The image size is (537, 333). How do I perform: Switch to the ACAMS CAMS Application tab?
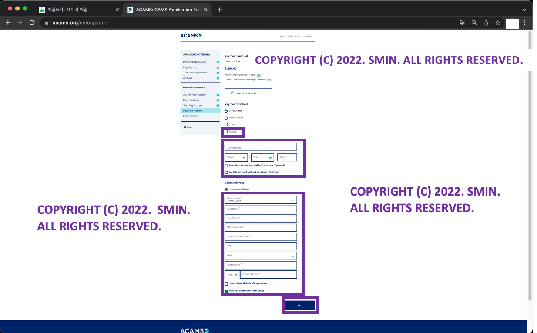click(166, 10)
